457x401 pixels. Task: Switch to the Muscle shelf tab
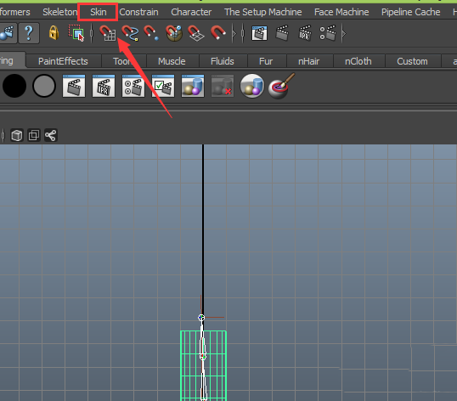click(172, 61)
